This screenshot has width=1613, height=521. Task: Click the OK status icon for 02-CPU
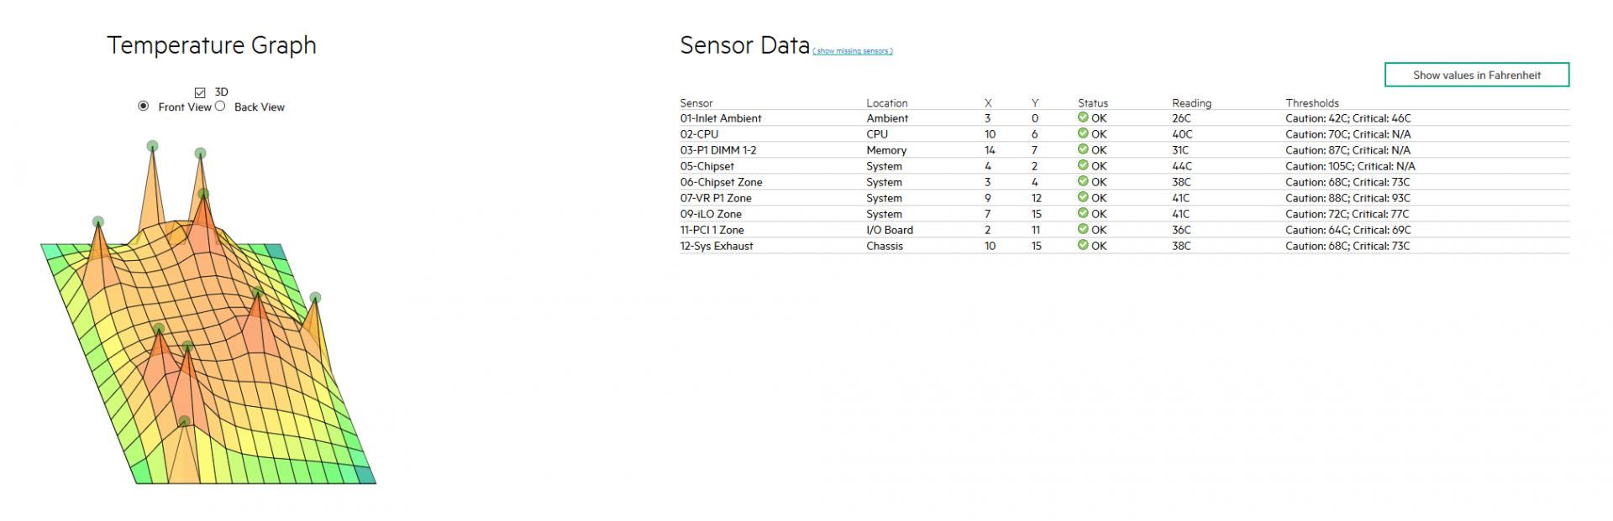pyautogui.click(x=1083, y=133)
